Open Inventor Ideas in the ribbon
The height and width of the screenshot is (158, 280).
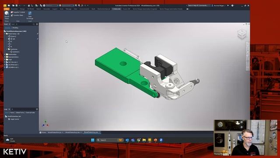17,15
